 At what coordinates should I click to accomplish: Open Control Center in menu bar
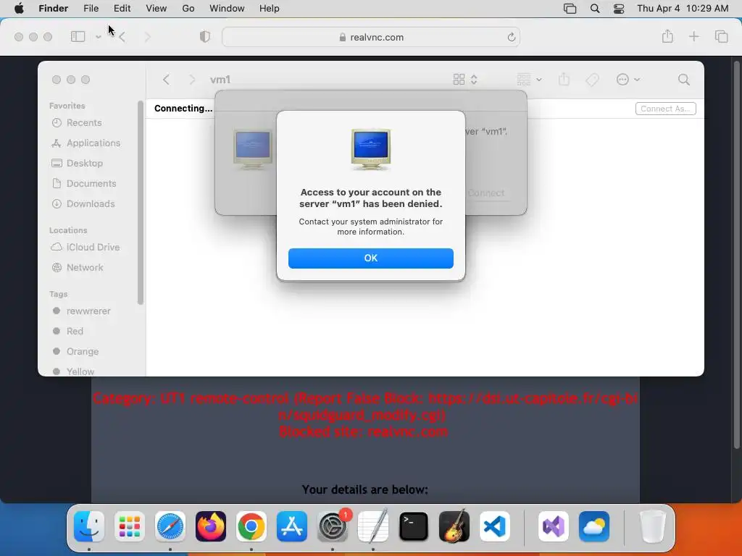click(x=619, y=9)
